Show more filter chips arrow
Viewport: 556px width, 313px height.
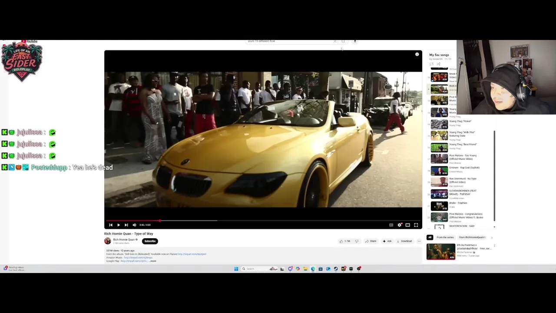point(492,237)
